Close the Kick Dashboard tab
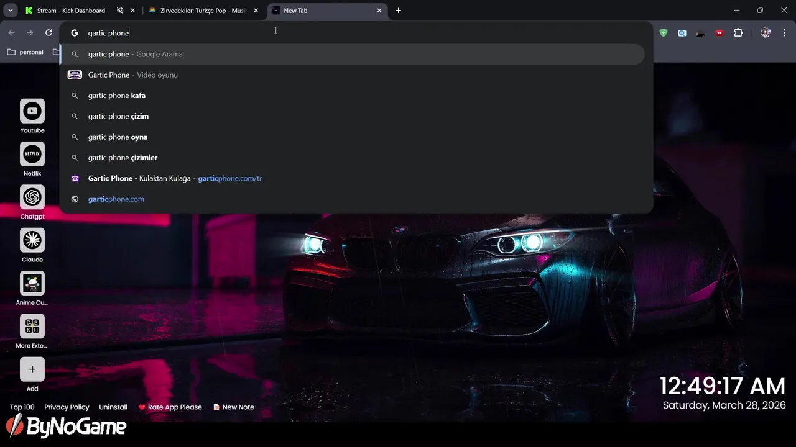Image resolution: width=796 pixels, height=447 pixels. coord(132,11)
